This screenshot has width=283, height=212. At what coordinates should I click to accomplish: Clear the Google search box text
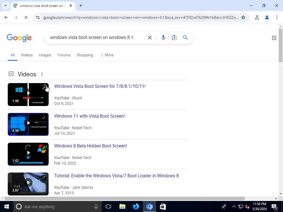[x=150, y=38]
